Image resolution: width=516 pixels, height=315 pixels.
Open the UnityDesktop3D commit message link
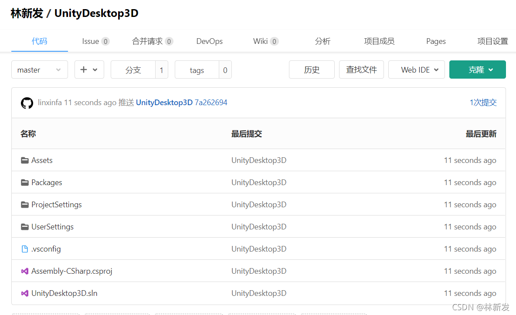[x=164, y=103]
